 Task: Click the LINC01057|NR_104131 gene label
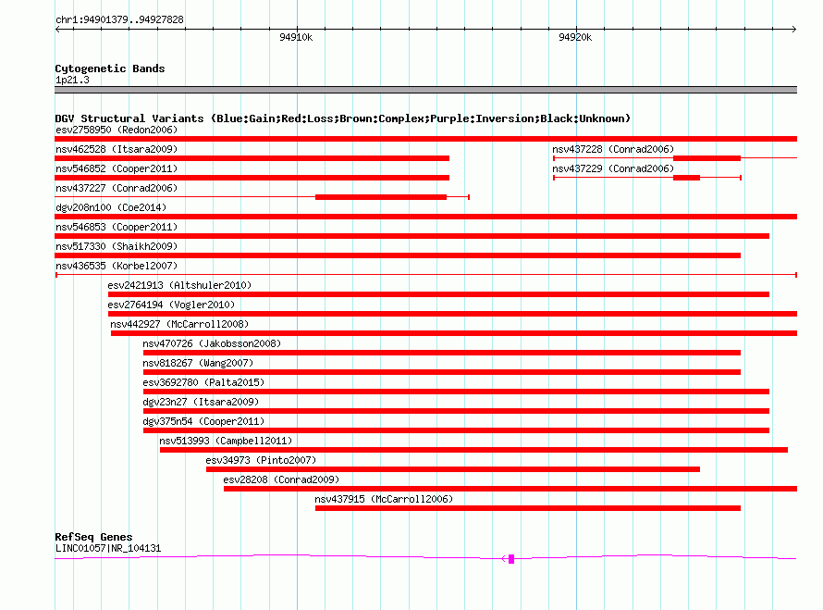pyautogui.click(x=108, y=549)
